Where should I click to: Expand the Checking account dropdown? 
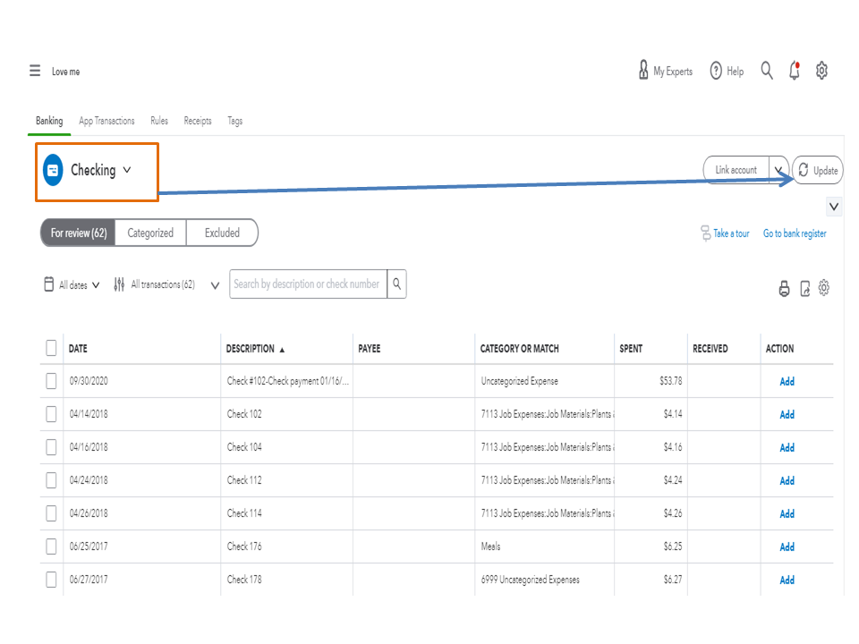tap(127, 170)
